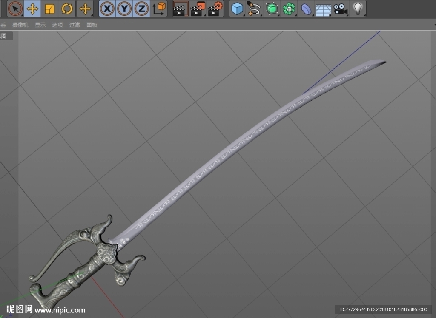Toggle Y axis lock
The height and width of the screenshot is (318, 436).
click(x=124, y=9)
